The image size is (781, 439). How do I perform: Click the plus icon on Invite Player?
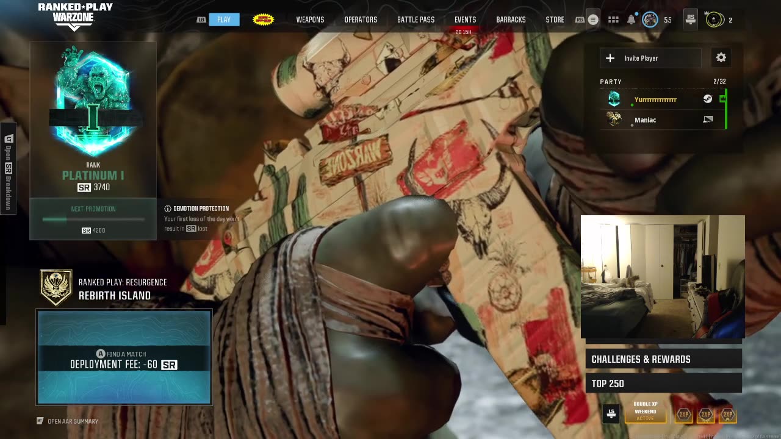click(610, 58)
